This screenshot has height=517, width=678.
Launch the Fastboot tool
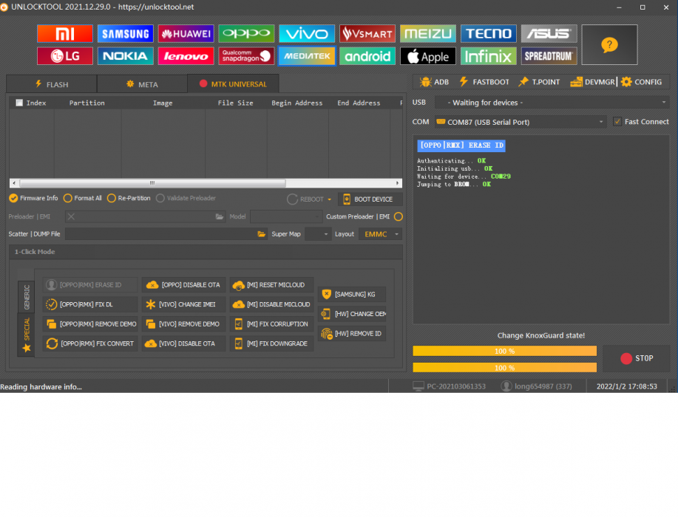click(484, 82)
